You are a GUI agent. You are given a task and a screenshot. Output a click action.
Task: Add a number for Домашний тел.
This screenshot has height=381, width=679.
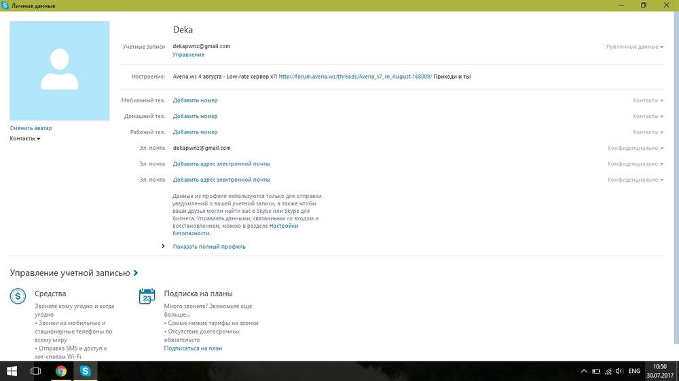pyautogui.click(x=195, y=116)
